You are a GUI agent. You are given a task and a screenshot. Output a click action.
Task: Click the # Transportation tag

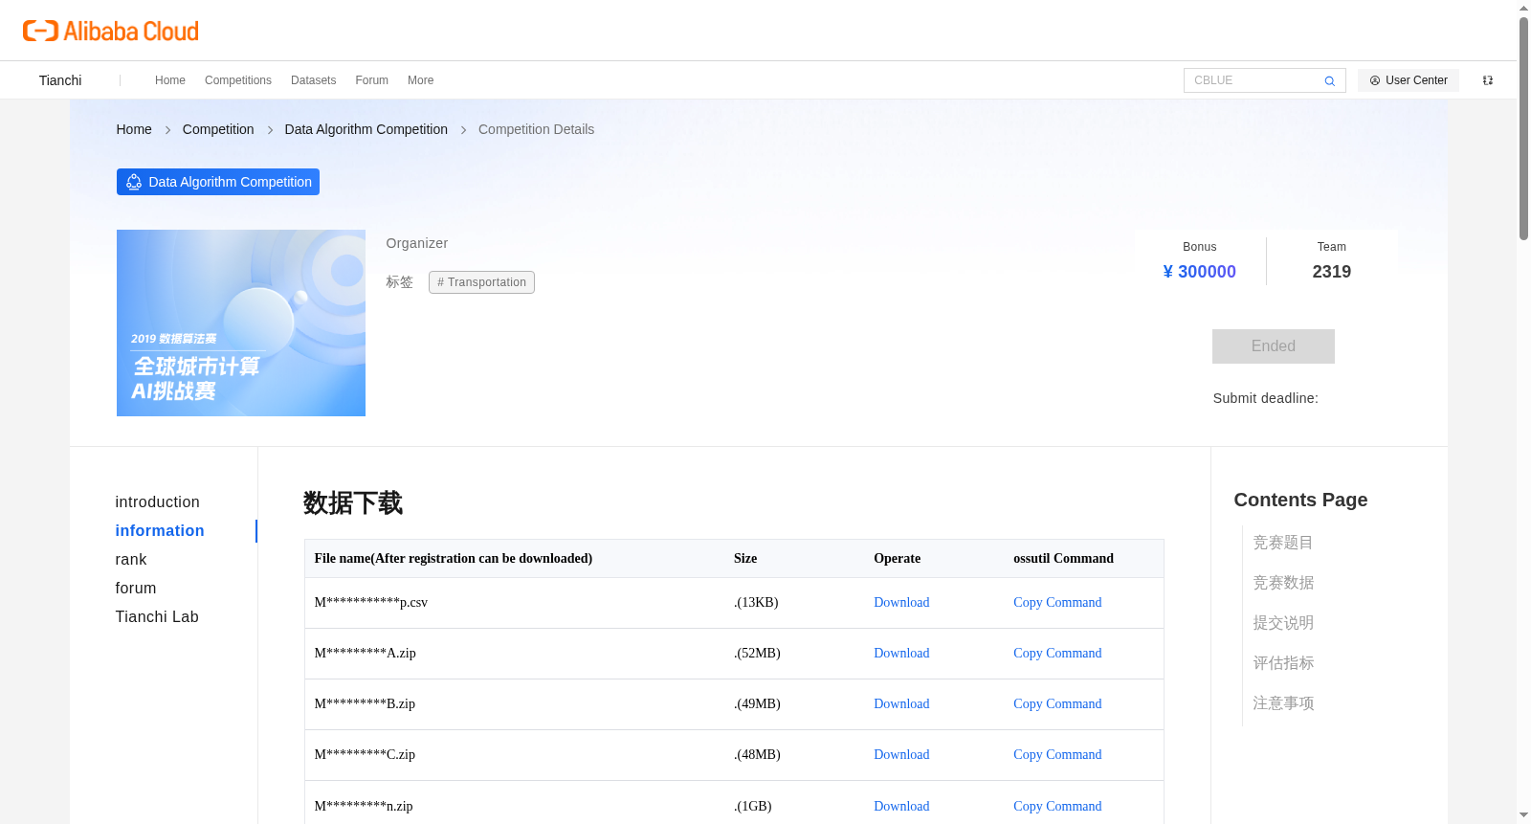coord(481,282)
